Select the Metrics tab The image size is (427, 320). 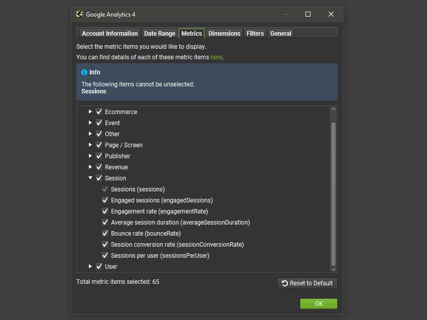coord(192,33)
